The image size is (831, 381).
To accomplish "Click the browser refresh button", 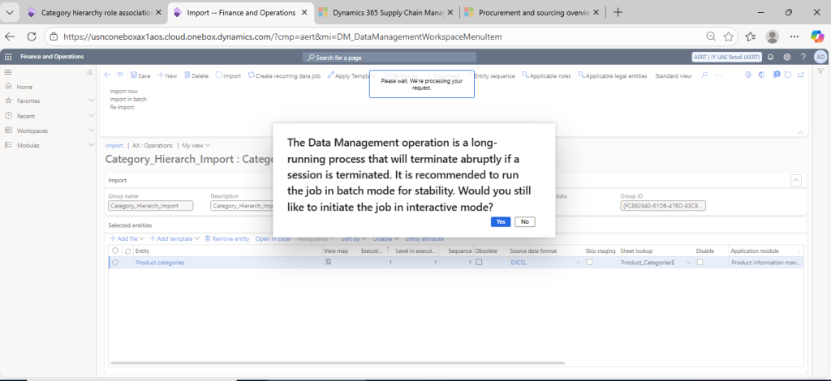I will (x=32, y=36).
